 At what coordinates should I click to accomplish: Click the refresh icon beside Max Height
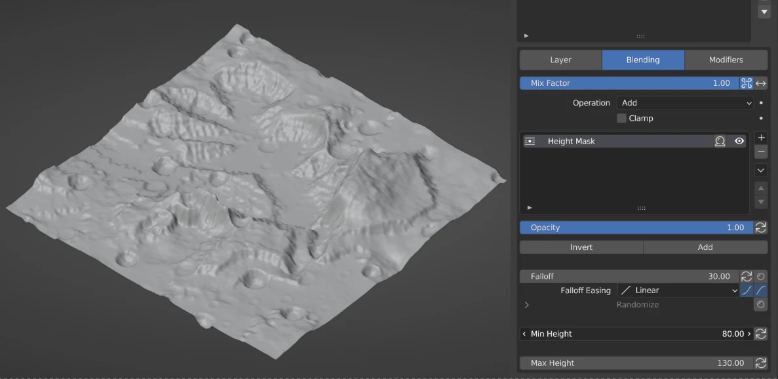(761, 363)
